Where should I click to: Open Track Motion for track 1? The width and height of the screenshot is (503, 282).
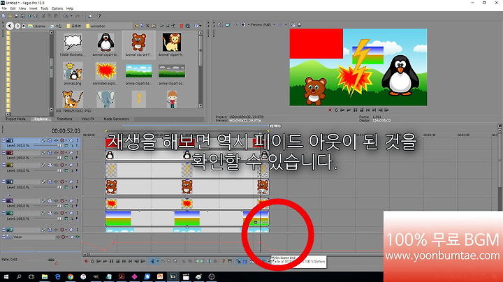(50, 140)
